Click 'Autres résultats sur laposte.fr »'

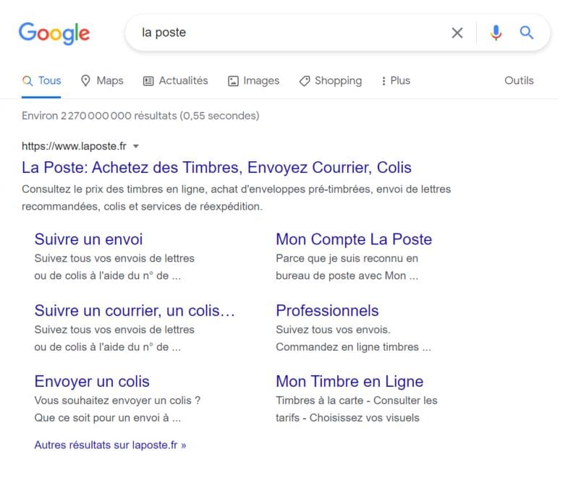click(x=110, y=445)
